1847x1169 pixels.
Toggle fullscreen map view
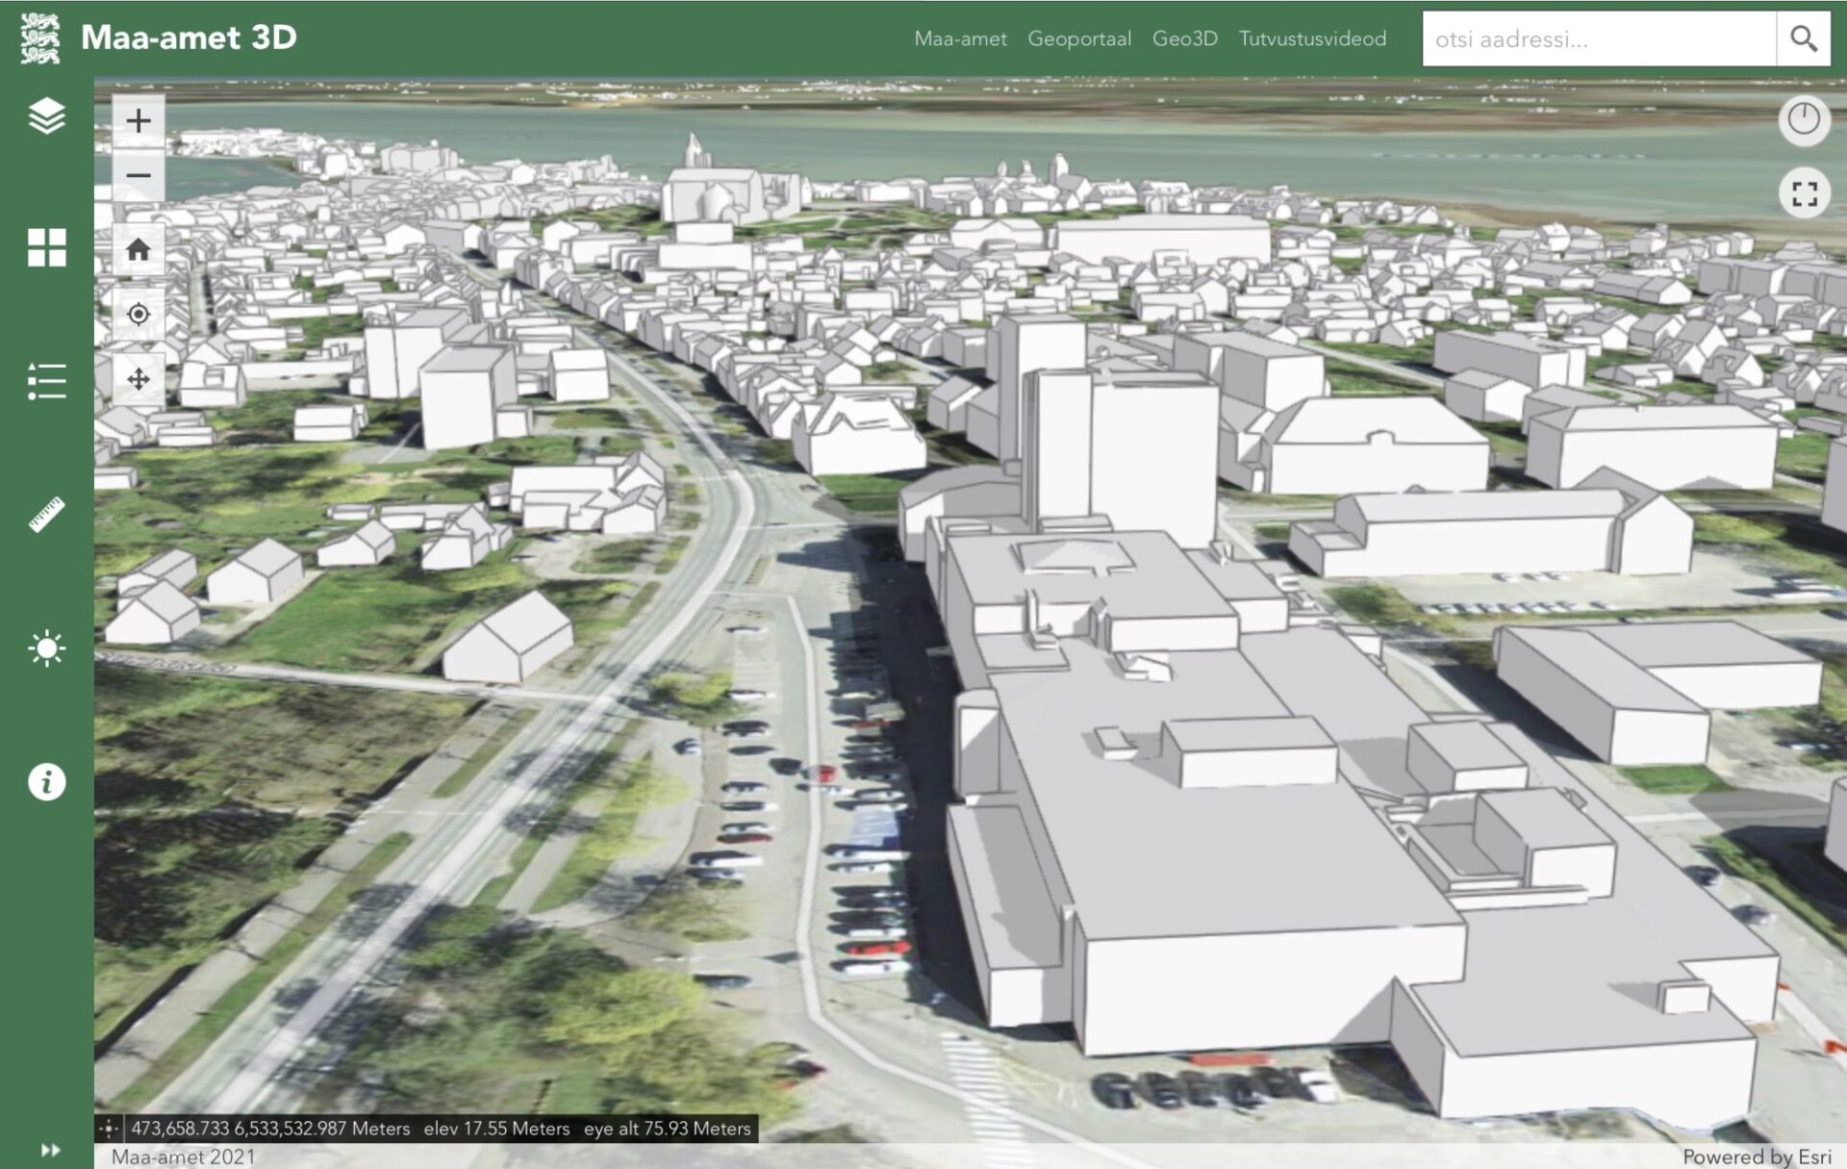[1804, 193]
